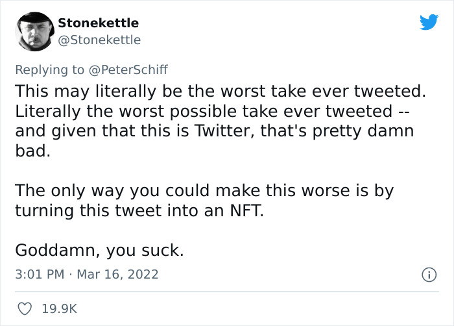Open the @Stonekettle handle link
The height and width of the screenshot is (326, 454).
[x=99, y=40]
